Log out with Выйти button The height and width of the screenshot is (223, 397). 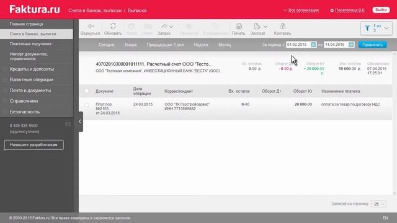click(x=381, y=10)
